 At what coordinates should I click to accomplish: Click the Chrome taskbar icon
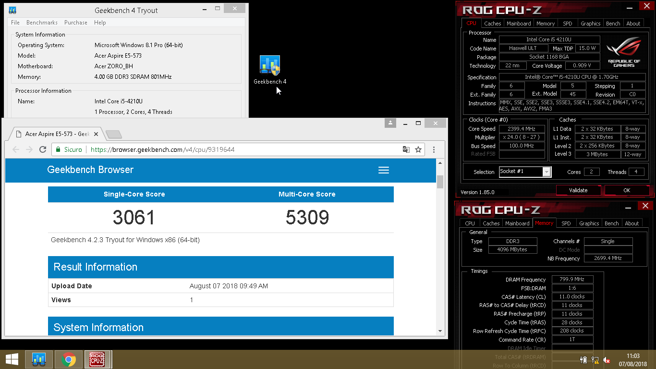click(x=68, y=359)
